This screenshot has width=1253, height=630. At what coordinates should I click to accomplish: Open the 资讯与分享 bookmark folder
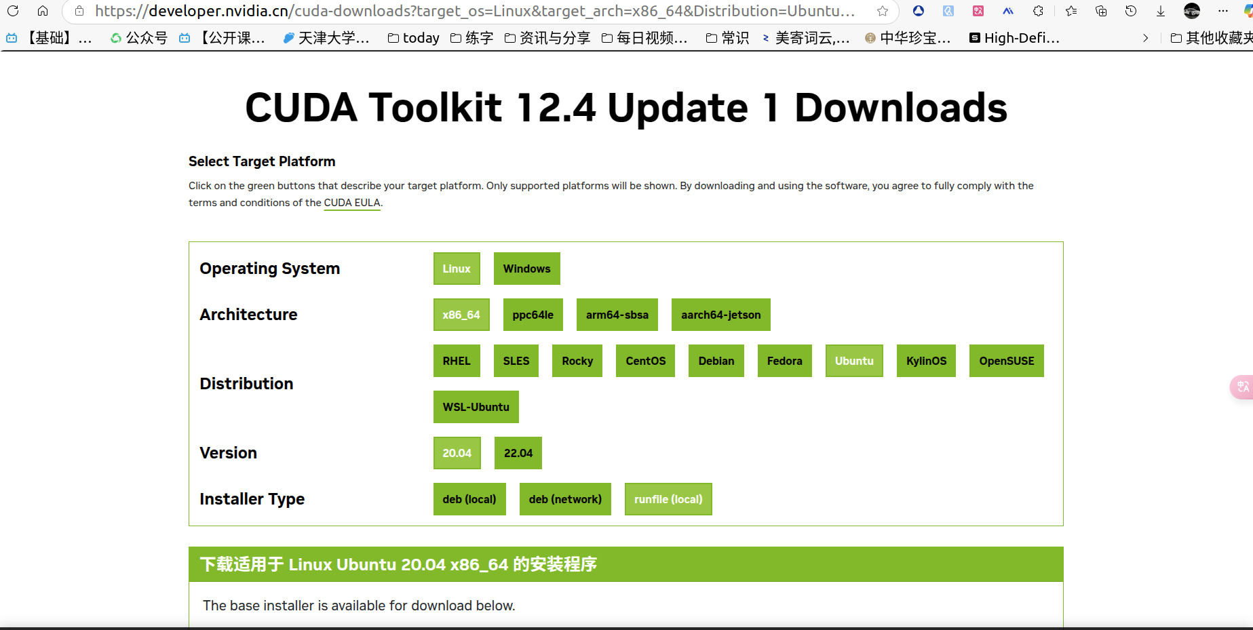click(547, 38)
